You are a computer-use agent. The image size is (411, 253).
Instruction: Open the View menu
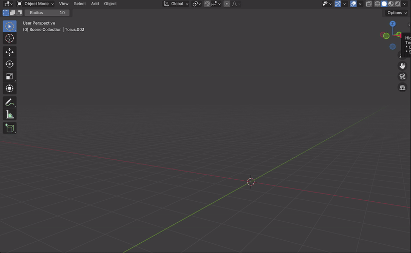pos(63,4)
